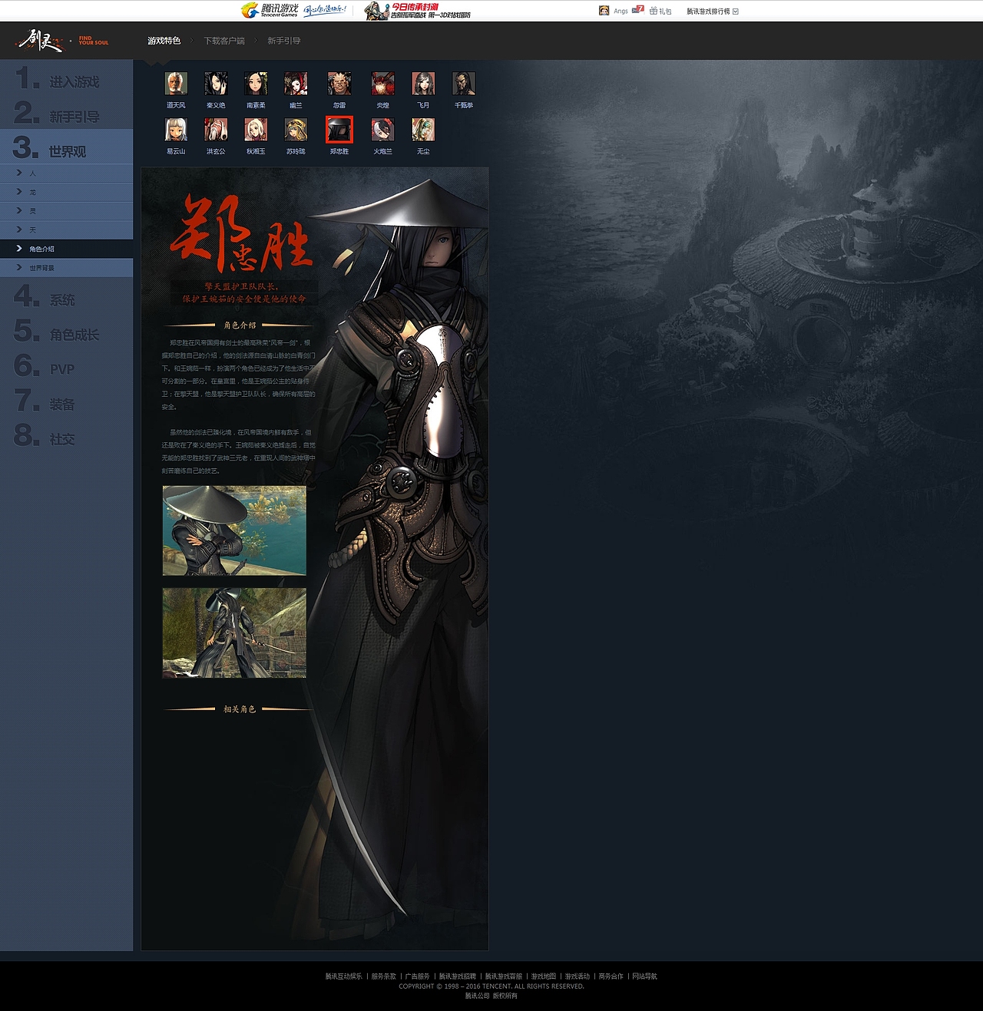983x1011 pixels.
Task: Select the highlighted 郑忠胜 character portrait
Action: point(339,129)
